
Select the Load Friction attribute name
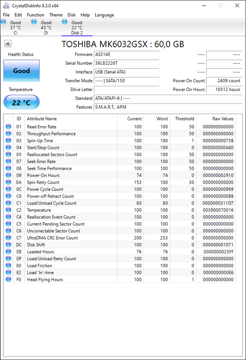click(x=40, y=265)
